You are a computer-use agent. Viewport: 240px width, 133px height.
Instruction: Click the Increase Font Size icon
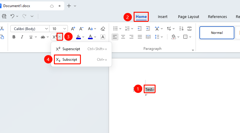(73, 29)
